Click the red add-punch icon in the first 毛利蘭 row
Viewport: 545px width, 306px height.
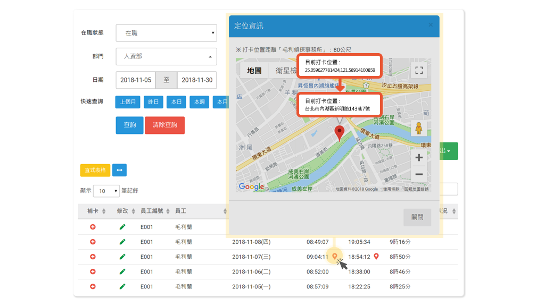point(93,227)
